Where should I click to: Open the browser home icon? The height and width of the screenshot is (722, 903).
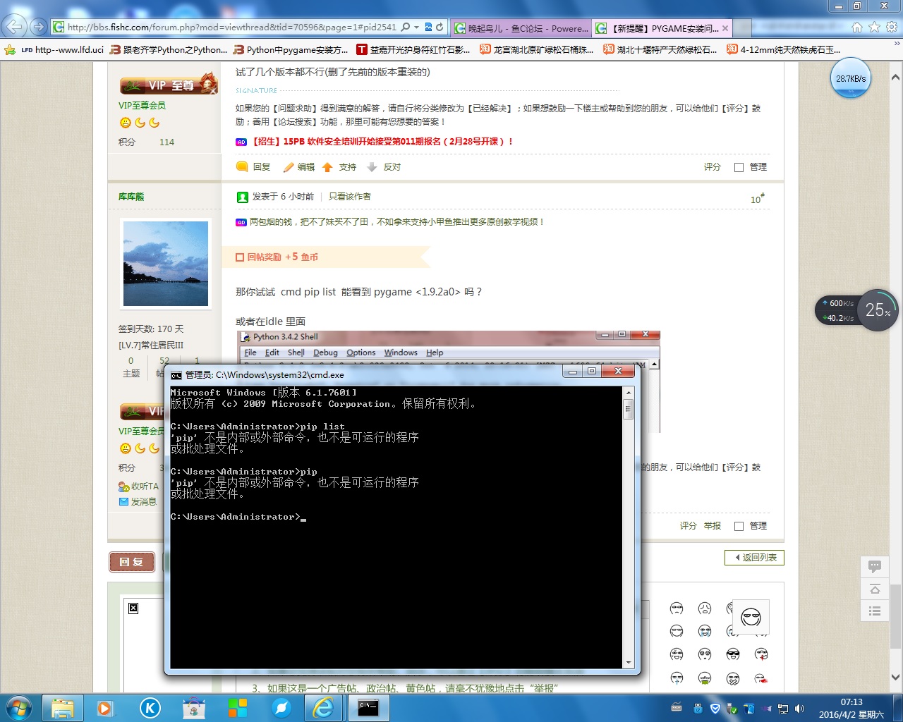pyautogui.click(x=856, y=27)
